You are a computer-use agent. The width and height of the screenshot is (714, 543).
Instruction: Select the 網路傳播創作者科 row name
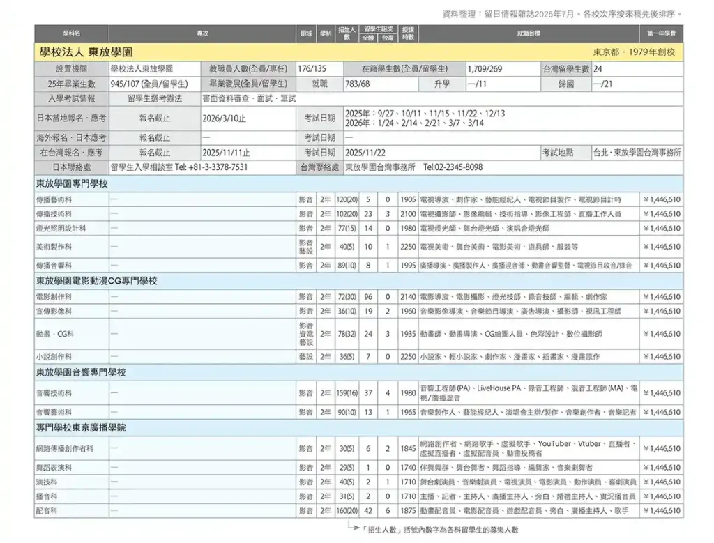point(65,449)
